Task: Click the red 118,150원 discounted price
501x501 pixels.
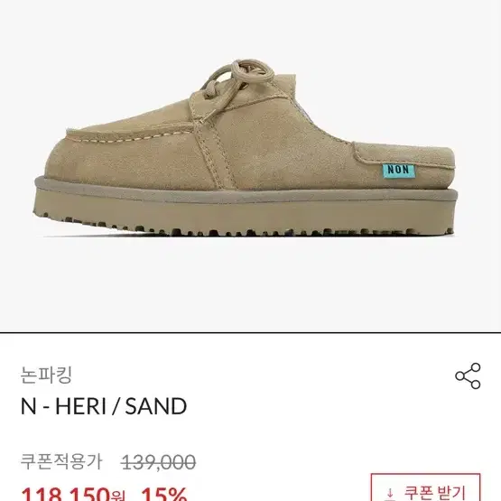Action: (73, 494)
